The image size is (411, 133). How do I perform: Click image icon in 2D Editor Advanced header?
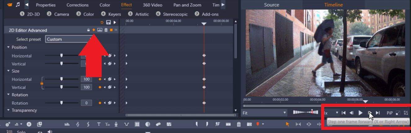[99, 30]
